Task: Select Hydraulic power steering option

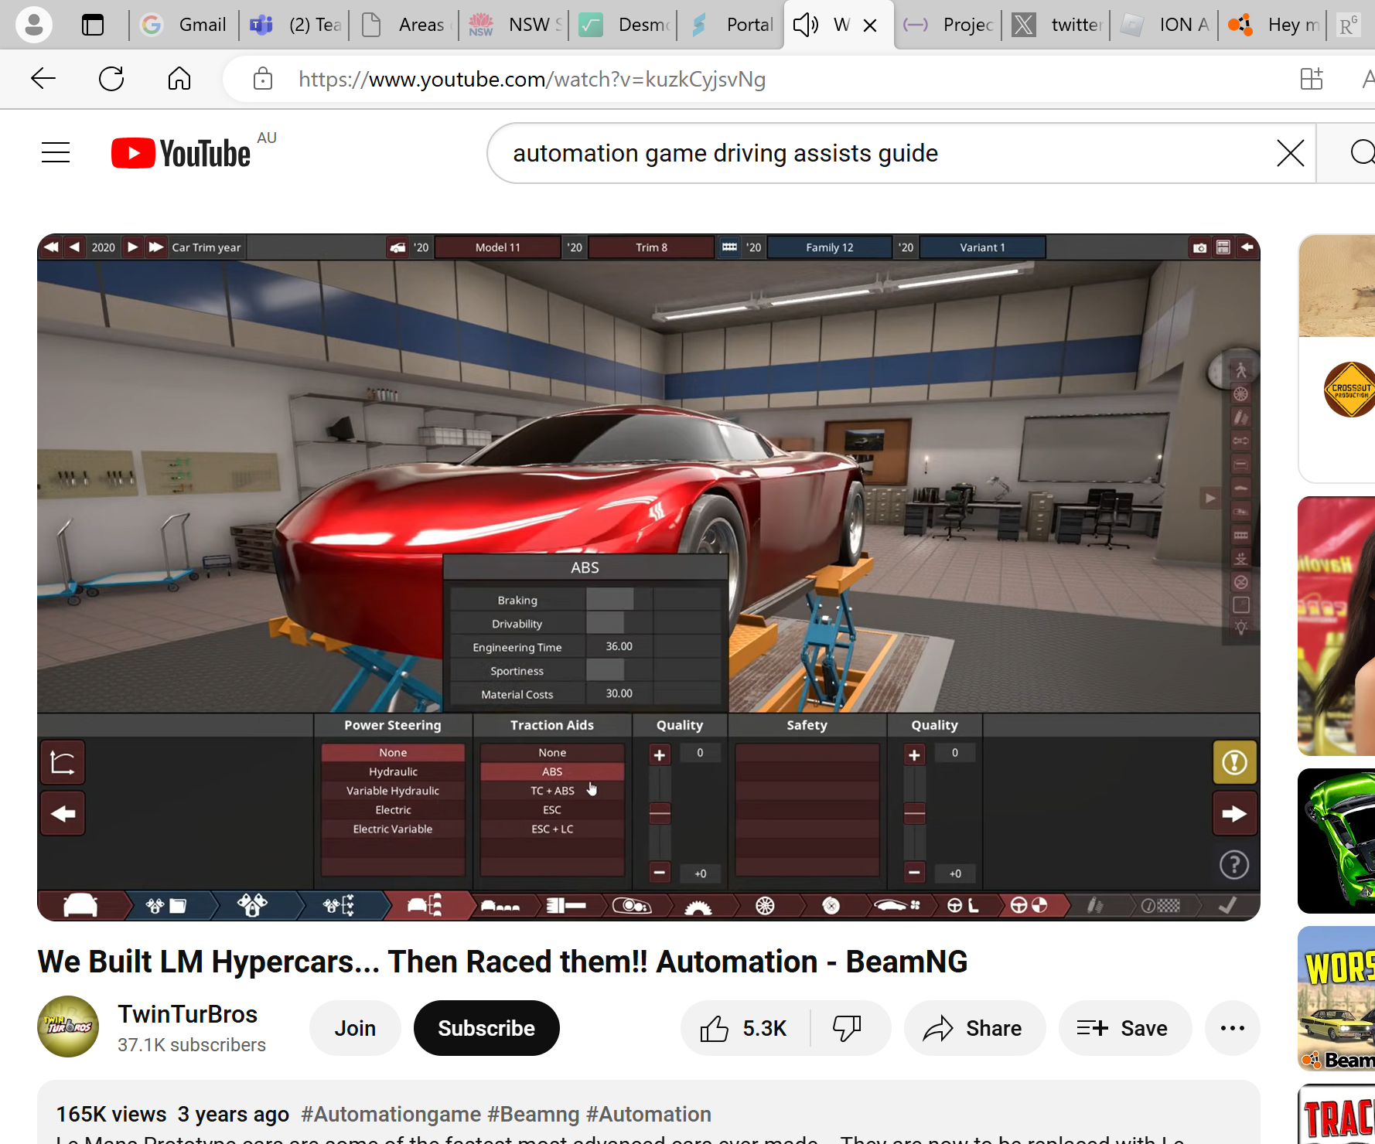Action: coord(393,771)
